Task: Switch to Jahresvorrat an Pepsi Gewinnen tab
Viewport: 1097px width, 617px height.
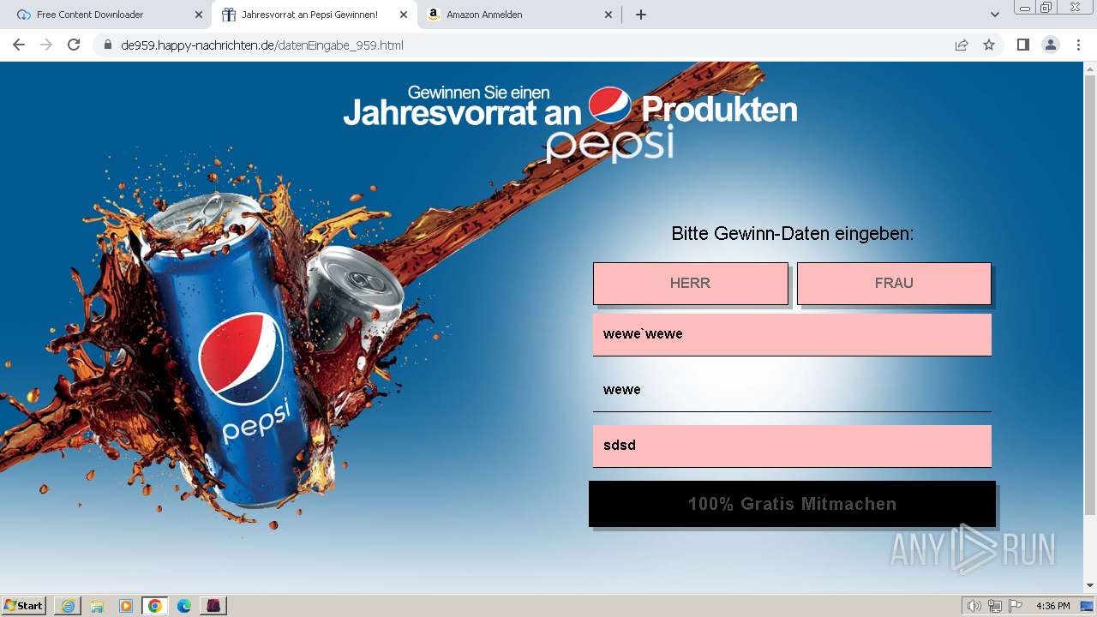Action: point(313,15)
